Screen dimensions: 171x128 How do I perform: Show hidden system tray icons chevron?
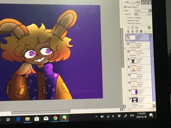click(x=97, y=117)
